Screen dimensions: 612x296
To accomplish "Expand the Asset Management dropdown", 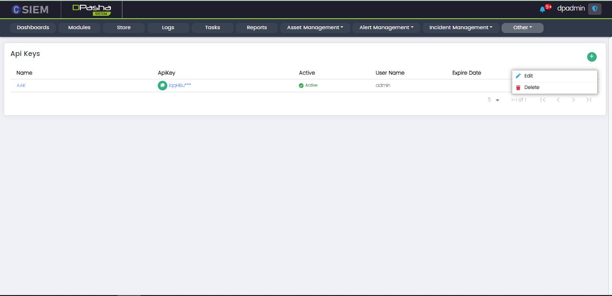I will click(x=315, y=28).
